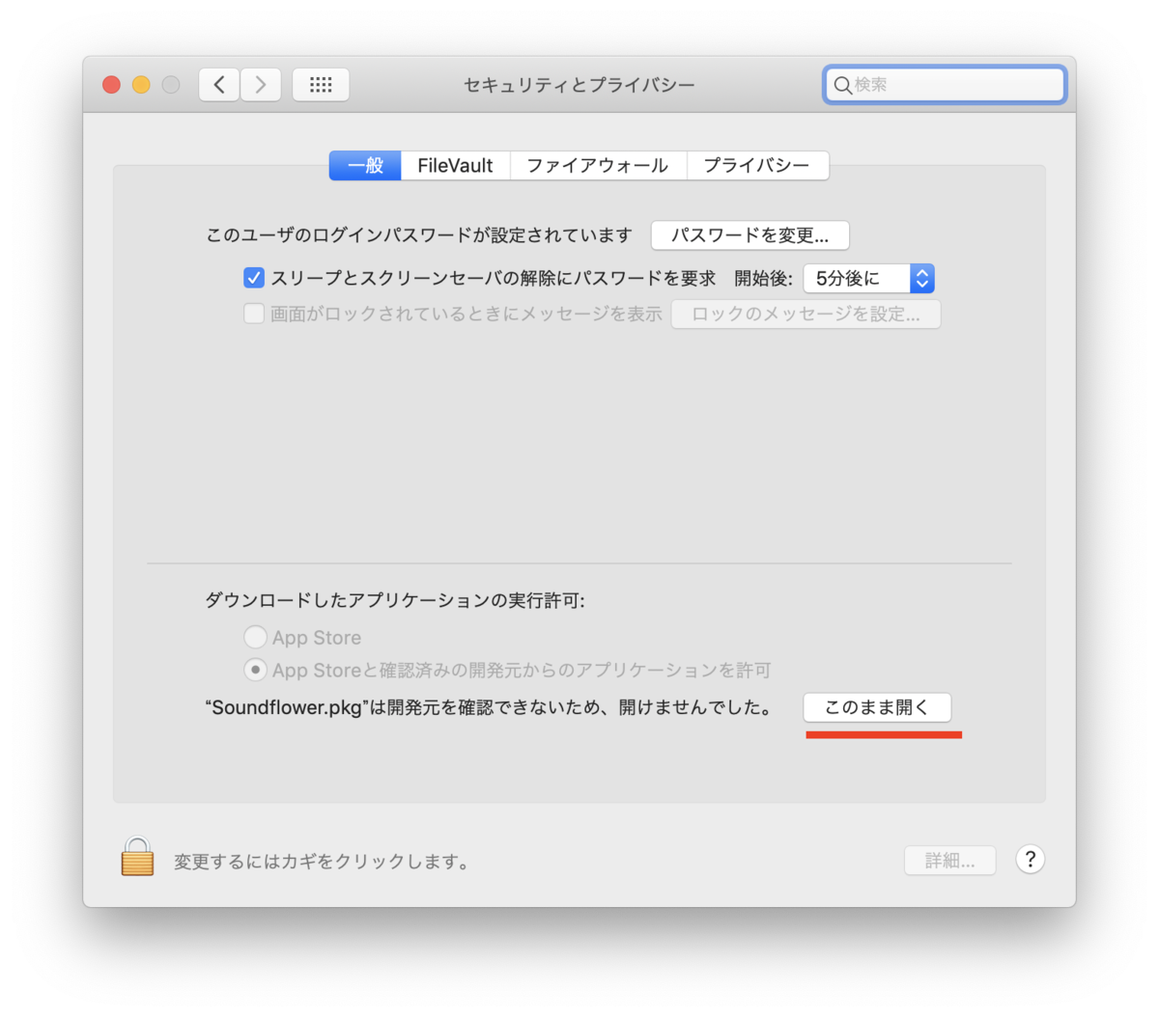Select the App Store radio button
Viewport: 1159px width, 1017px height.
click(255, 637)
